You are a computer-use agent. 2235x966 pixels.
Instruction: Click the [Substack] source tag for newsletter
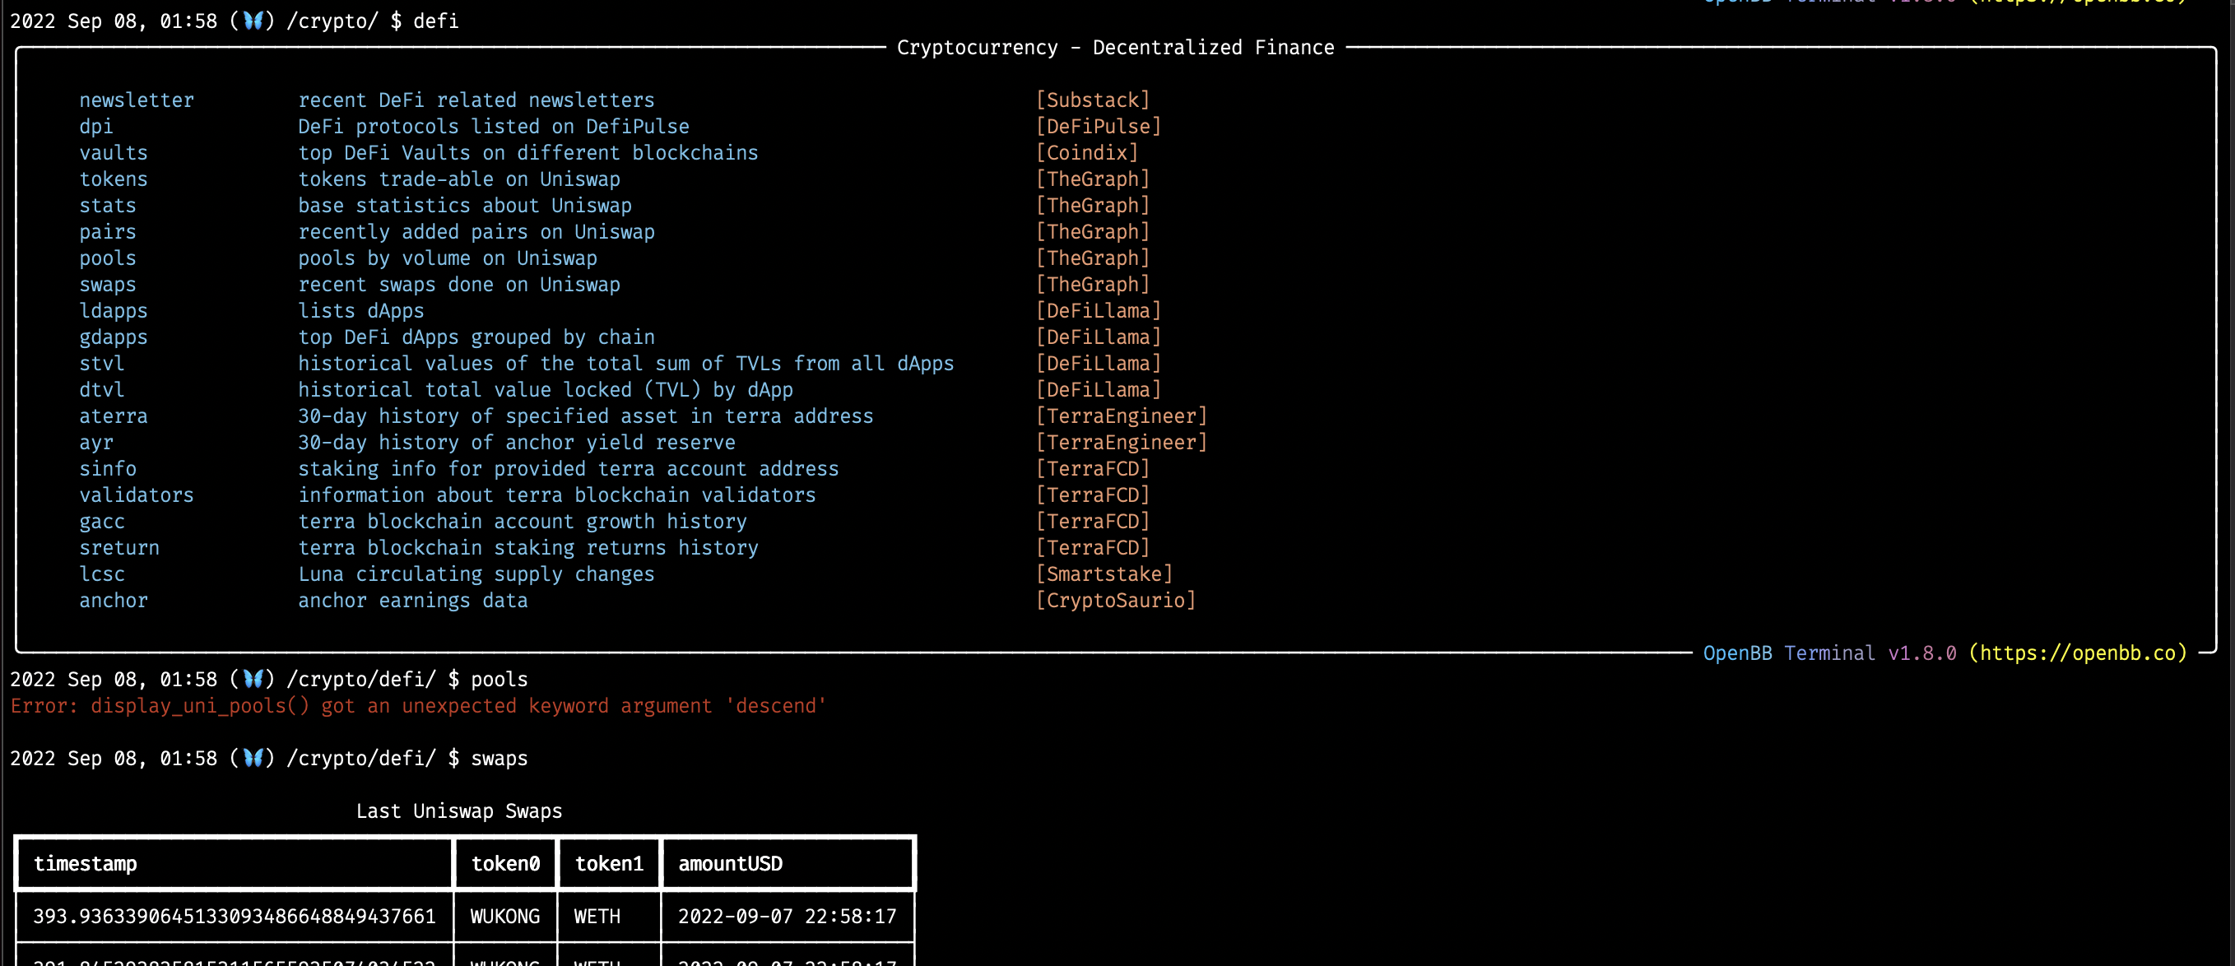pos(1092,99)
